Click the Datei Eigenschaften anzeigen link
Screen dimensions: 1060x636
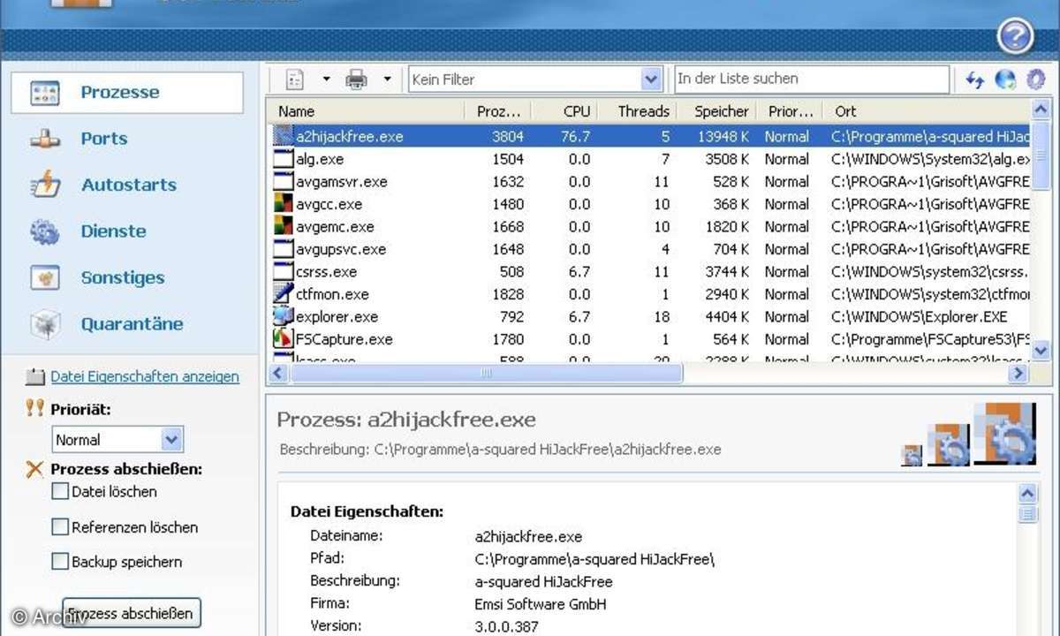145,377
